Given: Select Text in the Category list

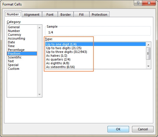Looking at the screenshot, I should [x=22, y=61].
